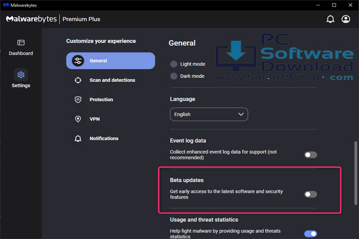This screenshot has width=359, height=239.
Task: Go to the Dashboard label in sidebar
Action: click(21, 53)
